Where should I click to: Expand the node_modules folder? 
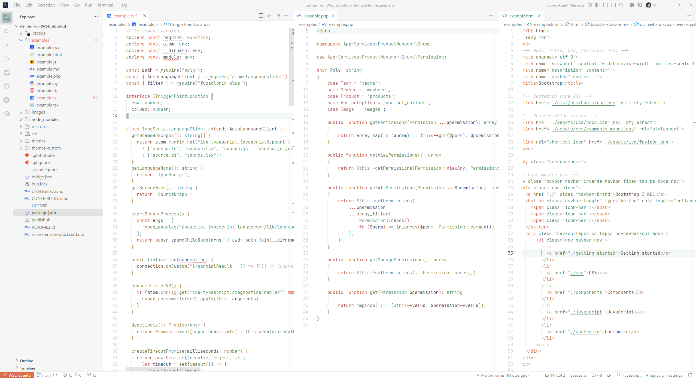click(x=45, y=119)
